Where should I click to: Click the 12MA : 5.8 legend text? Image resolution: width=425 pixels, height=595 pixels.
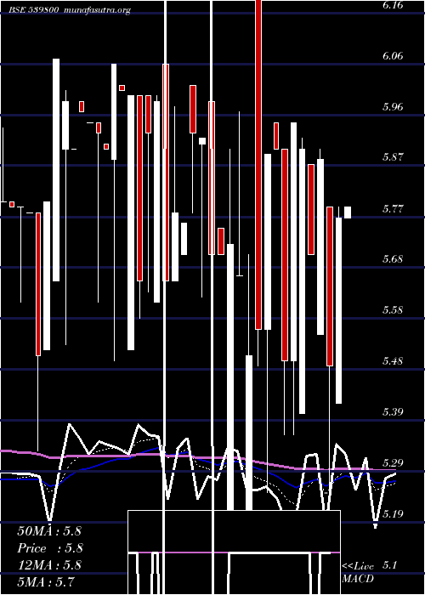pos(49,564)
